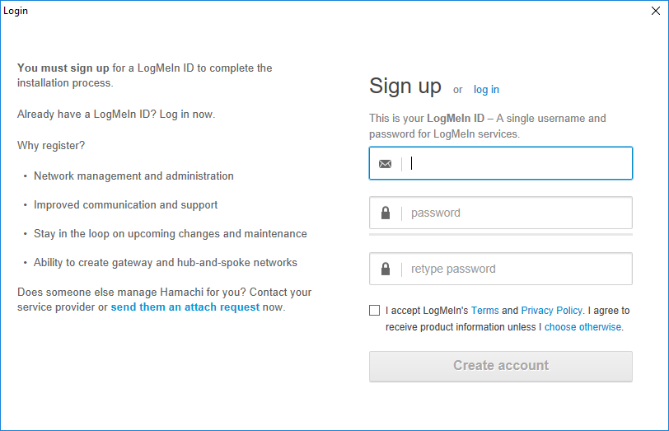
Task: Focus the email address input field
Action: (500, 163)
